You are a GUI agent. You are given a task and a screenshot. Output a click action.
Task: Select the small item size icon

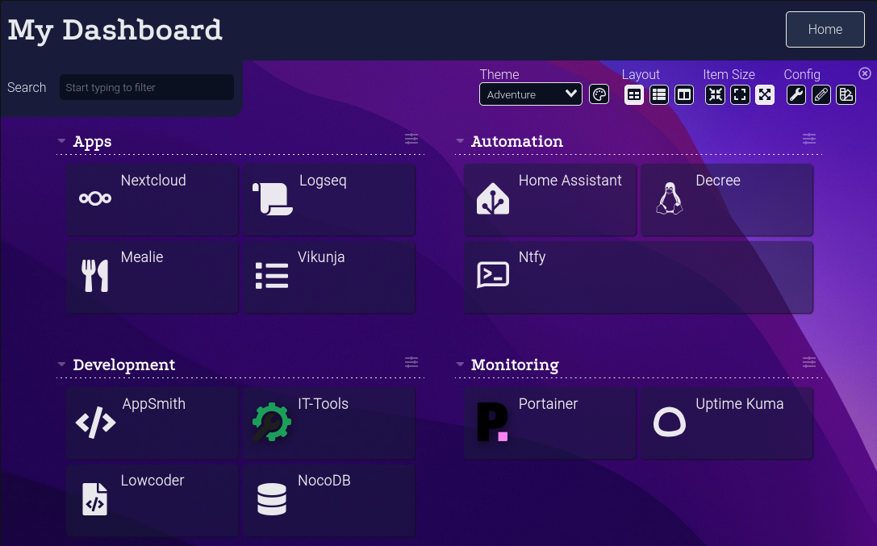(x=715, y=94)
